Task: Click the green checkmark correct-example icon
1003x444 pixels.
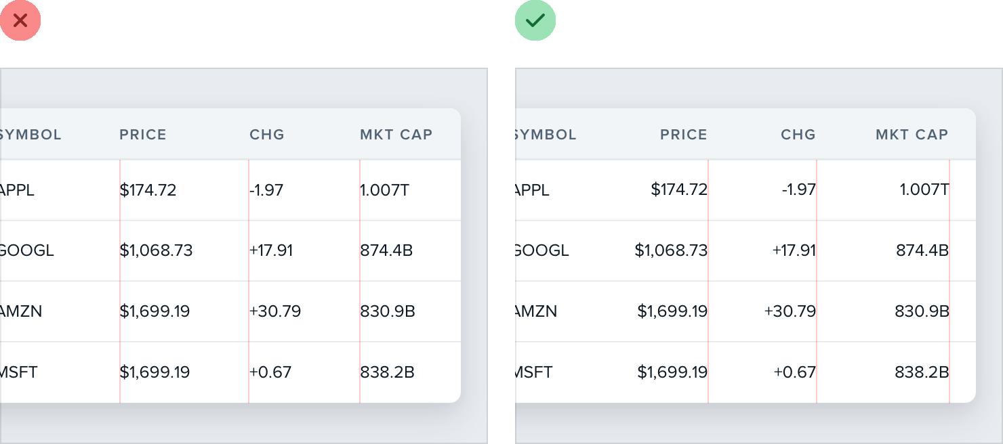Action: point(535,20)
